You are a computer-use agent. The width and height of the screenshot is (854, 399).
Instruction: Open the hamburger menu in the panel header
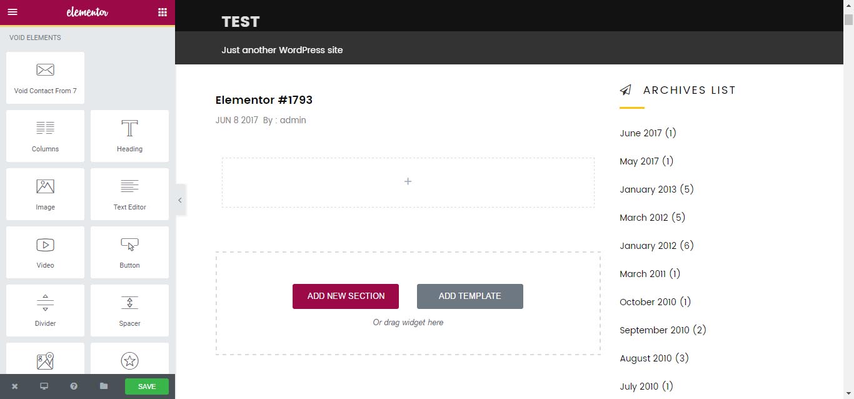coord(13,12)
